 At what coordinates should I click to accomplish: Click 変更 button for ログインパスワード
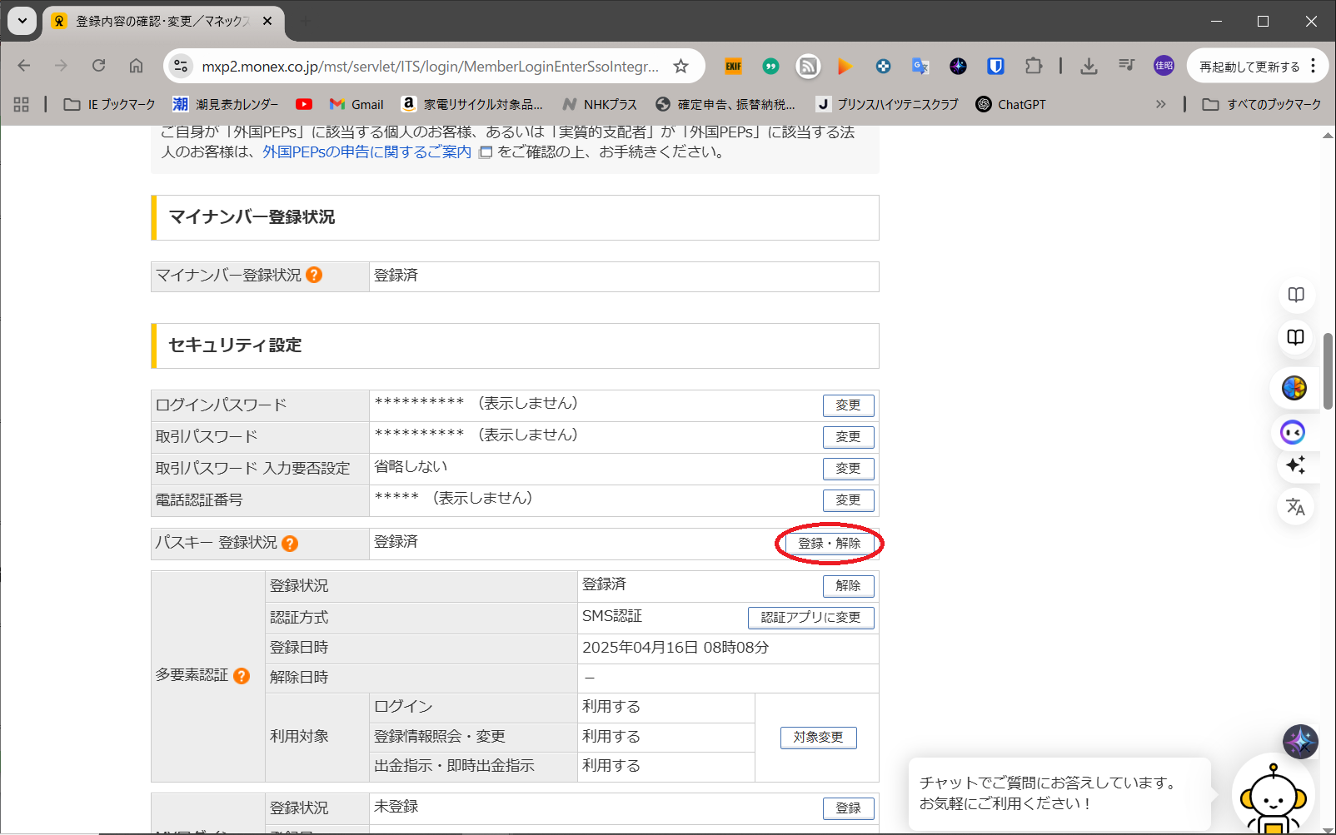pyautogui.click(x=848, y=405)
